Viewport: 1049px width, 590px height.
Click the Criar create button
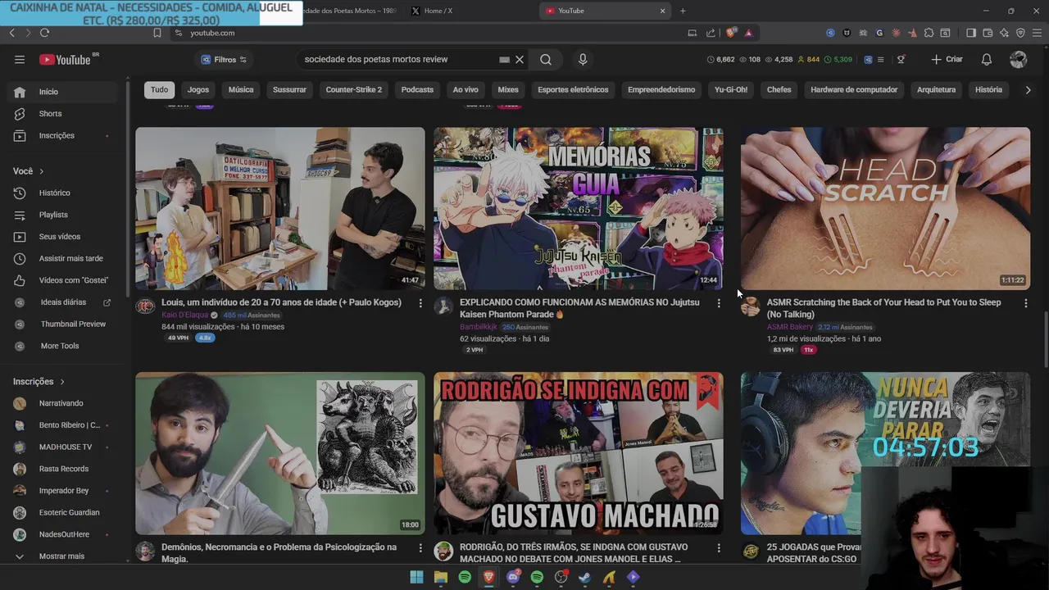[x=947, y=59]
